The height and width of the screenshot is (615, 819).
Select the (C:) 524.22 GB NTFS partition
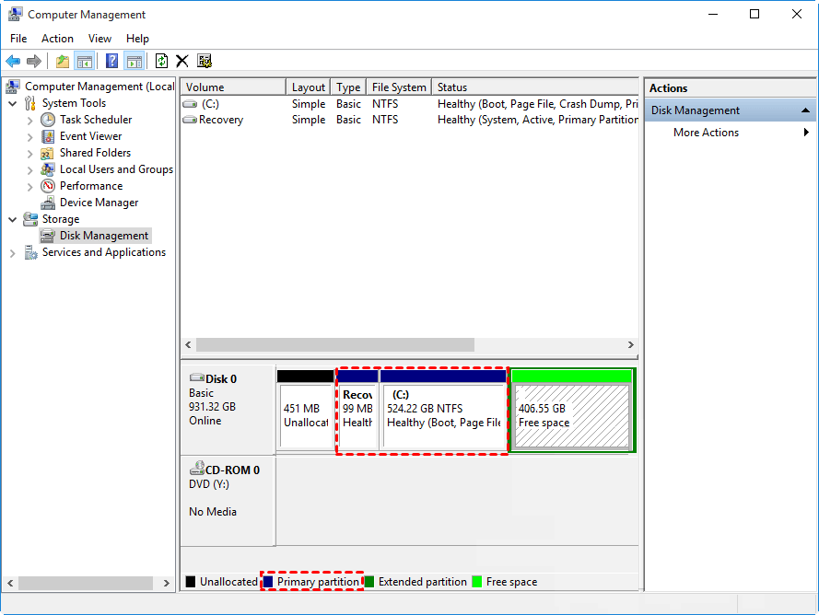coord(443,410)
